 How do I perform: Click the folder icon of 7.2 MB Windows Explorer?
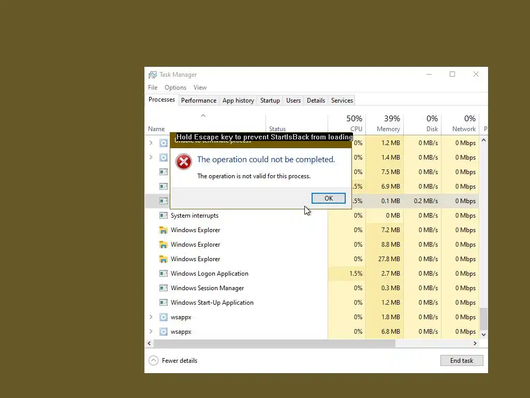click(x=164, y=230)
